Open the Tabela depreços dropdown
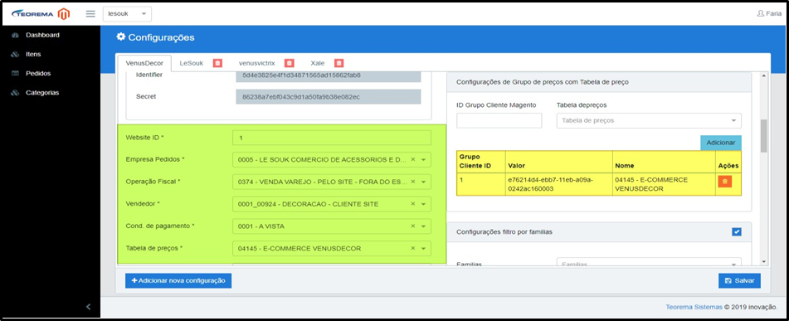Screen dimensions: 789x321 (649, 121)
